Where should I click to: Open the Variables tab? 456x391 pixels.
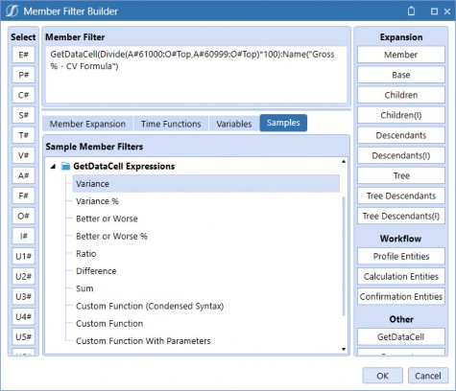pos(234,124)
